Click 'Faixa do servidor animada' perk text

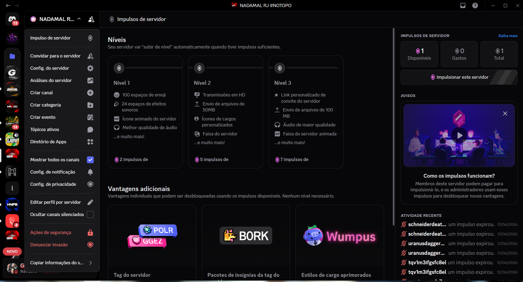(x=310, y=134)
